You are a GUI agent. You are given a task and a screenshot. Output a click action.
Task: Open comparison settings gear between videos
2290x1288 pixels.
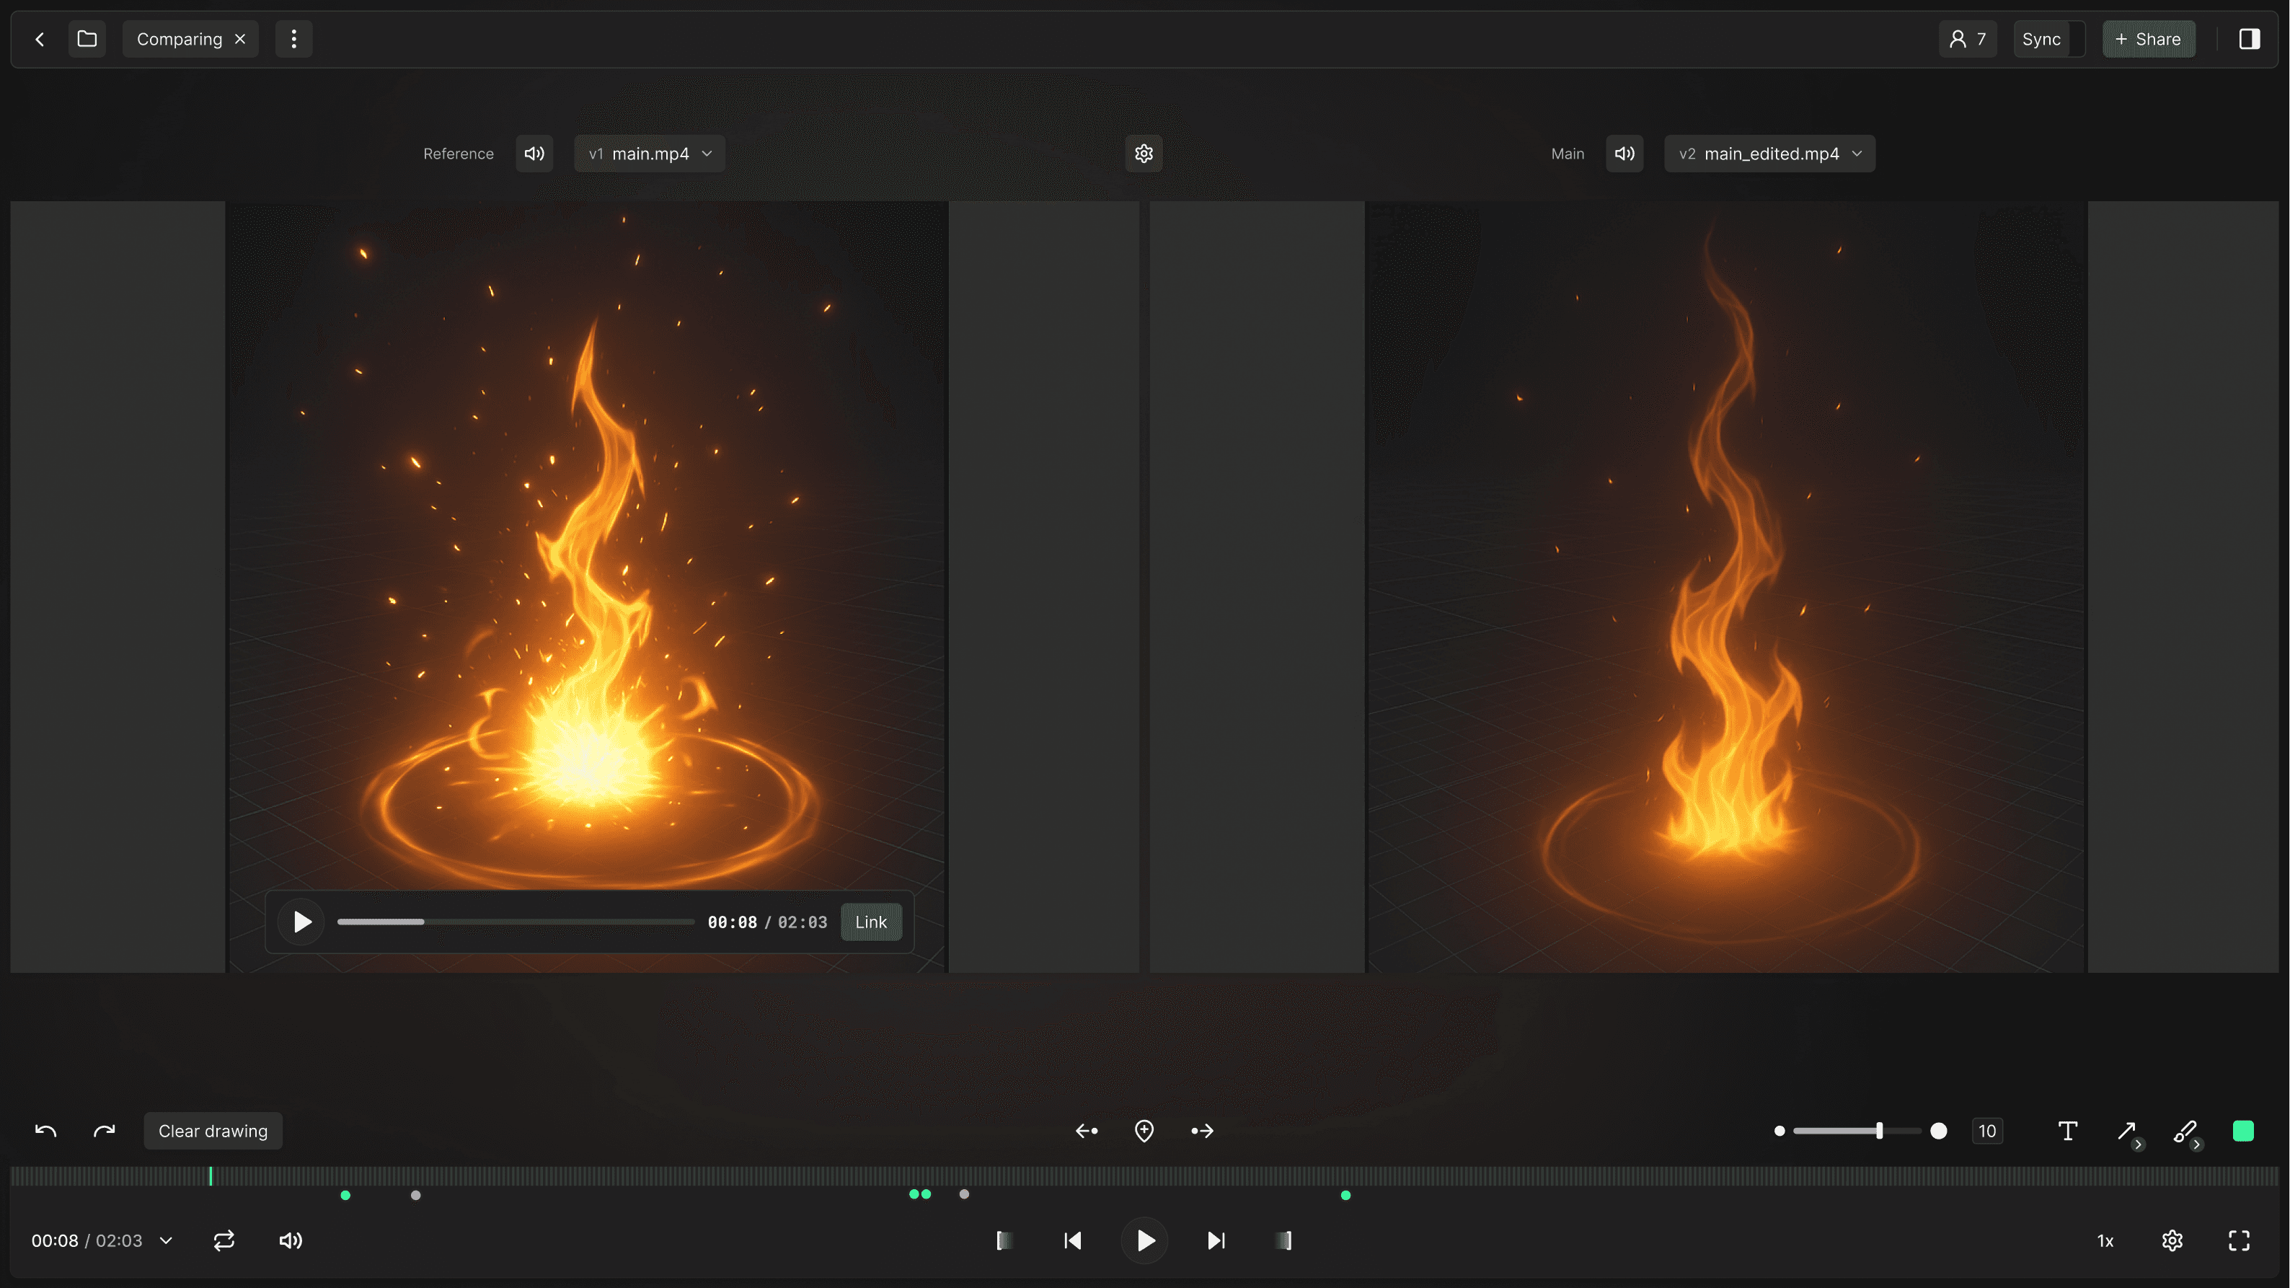point(1144,154)
